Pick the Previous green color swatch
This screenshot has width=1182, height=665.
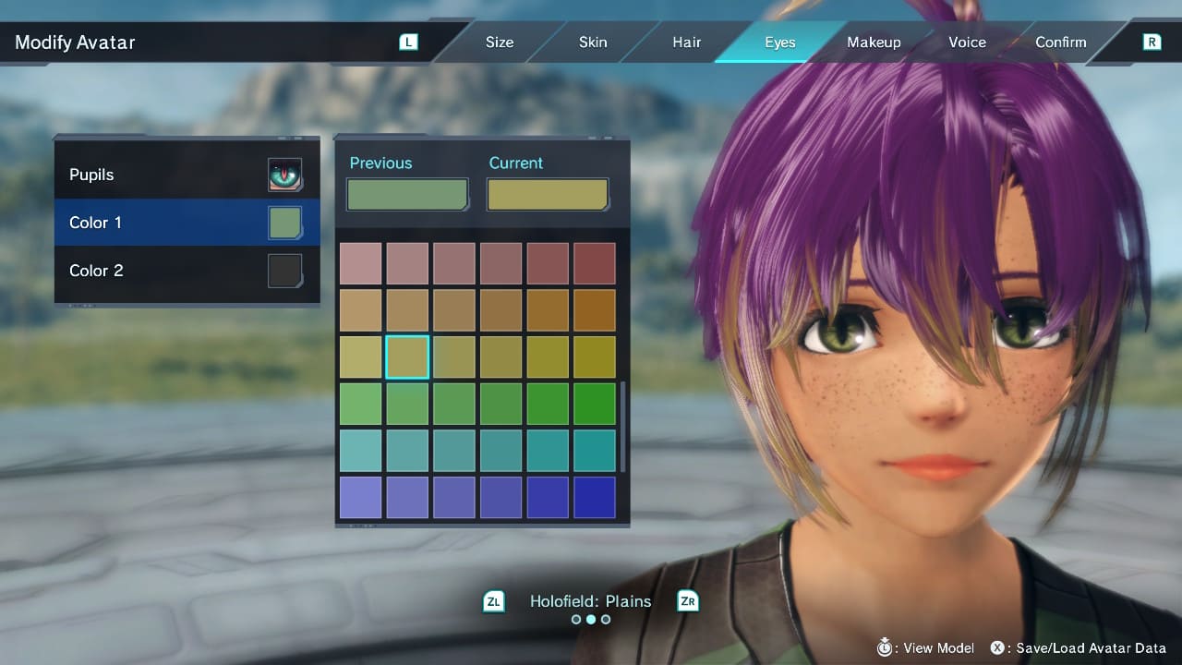(x=407, y=195)
